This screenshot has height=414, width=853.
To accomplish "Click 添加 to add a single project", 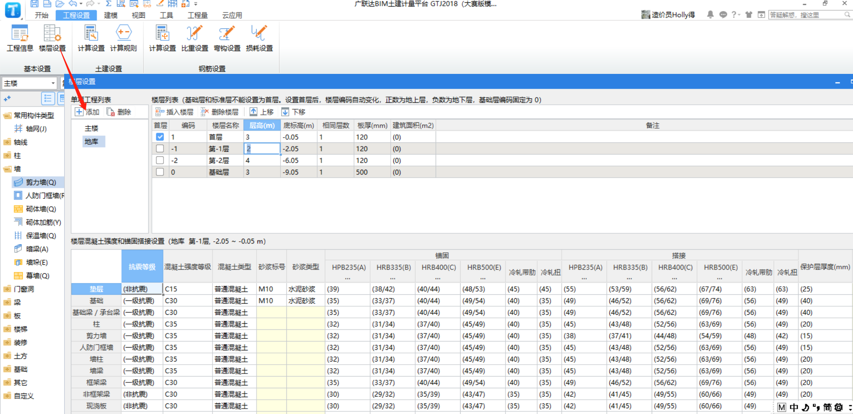I will tap(87, 112).
